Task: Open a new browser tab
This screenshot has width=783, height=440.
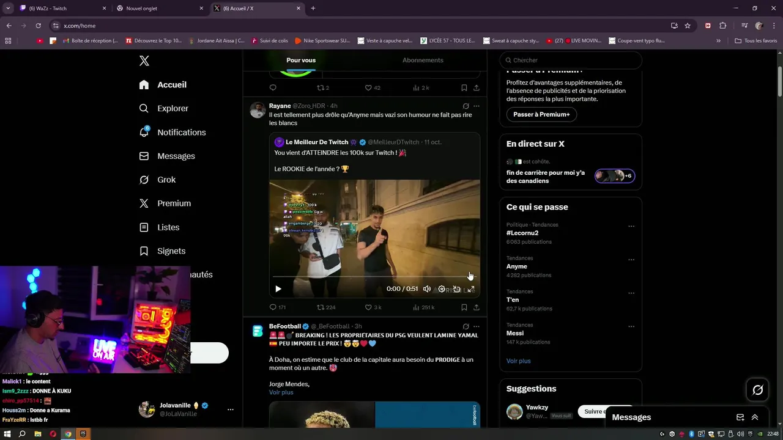Action: [x=313, y=9]
